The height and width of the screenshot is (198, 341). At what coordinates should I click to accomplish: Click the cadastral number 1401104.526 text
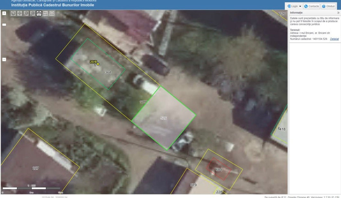click(320, 39)
